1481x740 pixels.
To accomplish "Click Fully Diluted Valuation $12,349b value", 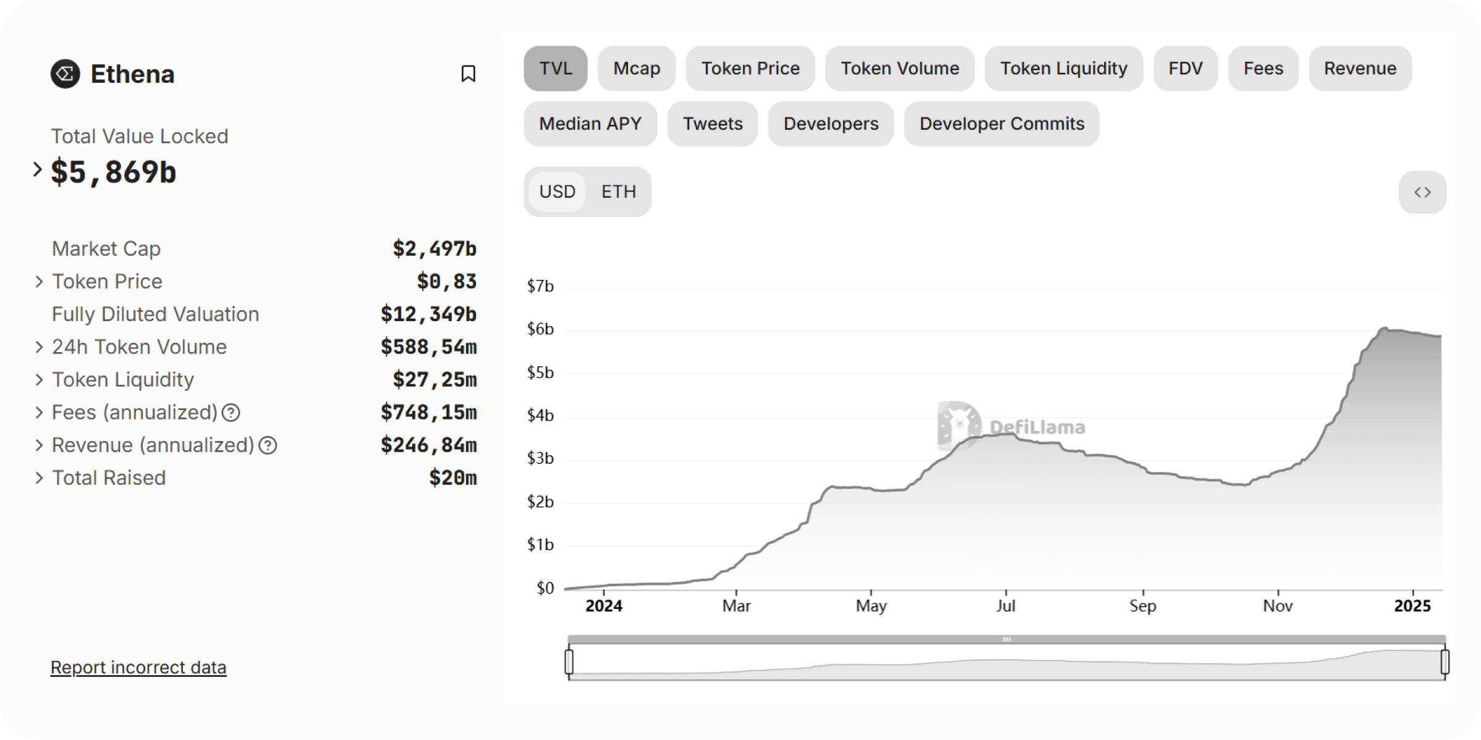I will point(428,314).
